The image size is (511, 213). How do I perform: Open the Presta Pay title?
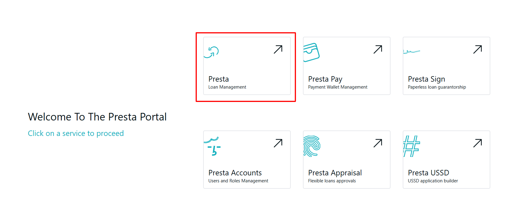tap(325, 79)
